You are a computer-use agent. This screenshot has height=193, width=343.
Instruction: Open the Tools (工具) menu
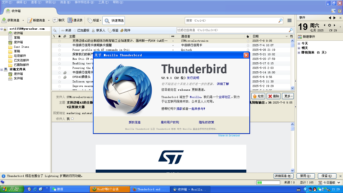pyautogui.click(x=103, y=2)
